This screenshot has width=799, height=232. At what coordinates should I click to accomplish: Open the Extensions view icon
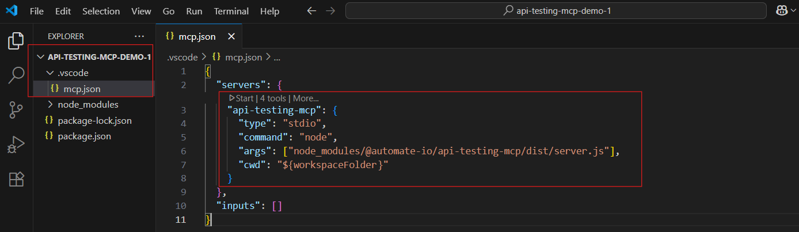[16, 179]
